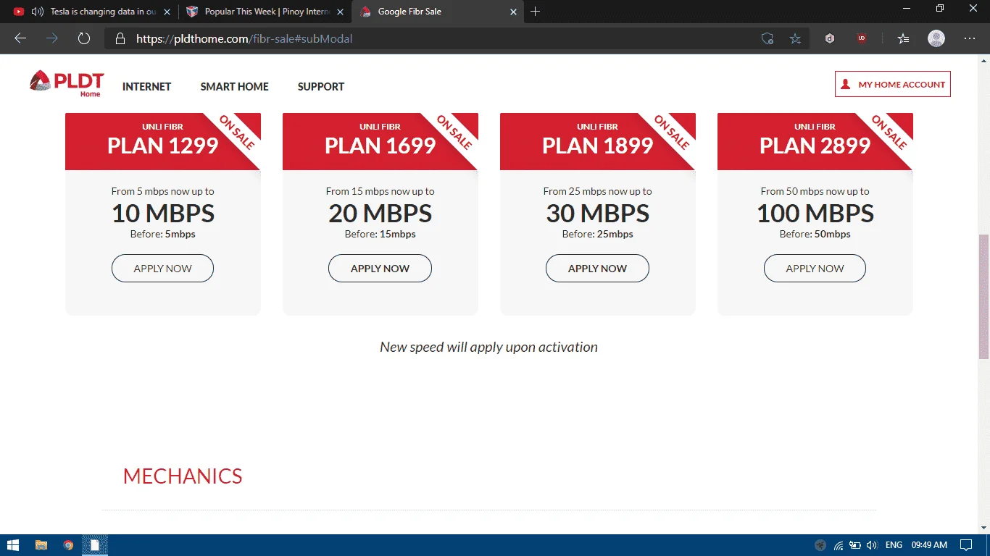Screen dimensions: 990x556
Task: Click the PLDT Home logo
Action: [x=67, y=84]
